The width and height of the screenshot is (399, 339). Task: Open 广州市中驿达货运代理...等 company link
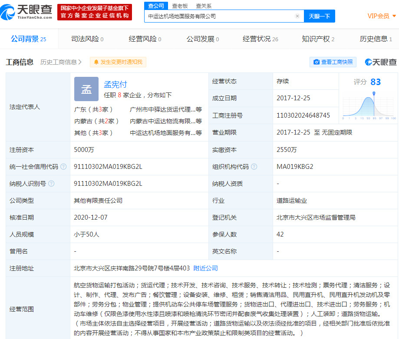point(166,109)
